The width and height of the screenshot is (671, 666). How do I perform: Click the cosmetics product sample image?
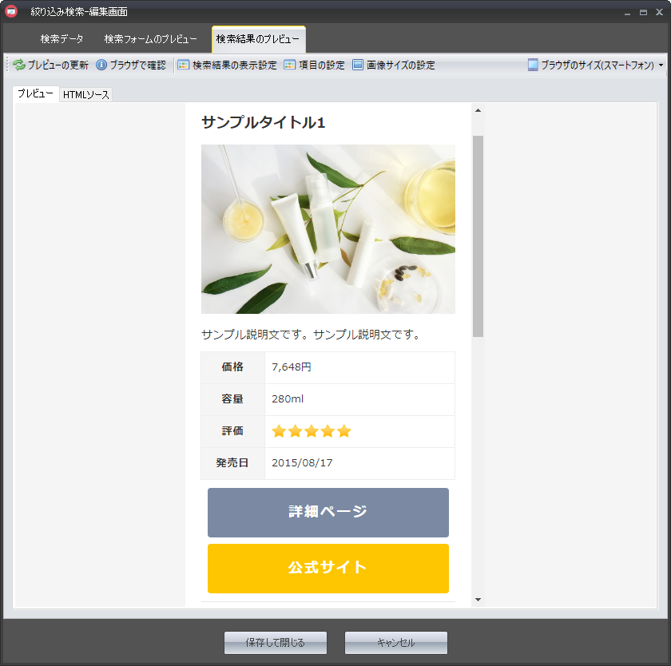(328, 229)
